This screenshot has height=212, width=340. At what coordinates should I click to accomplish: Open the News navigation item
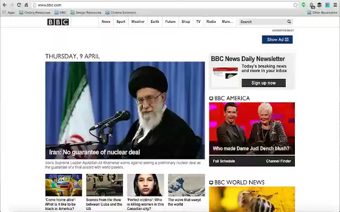[106, 22]
